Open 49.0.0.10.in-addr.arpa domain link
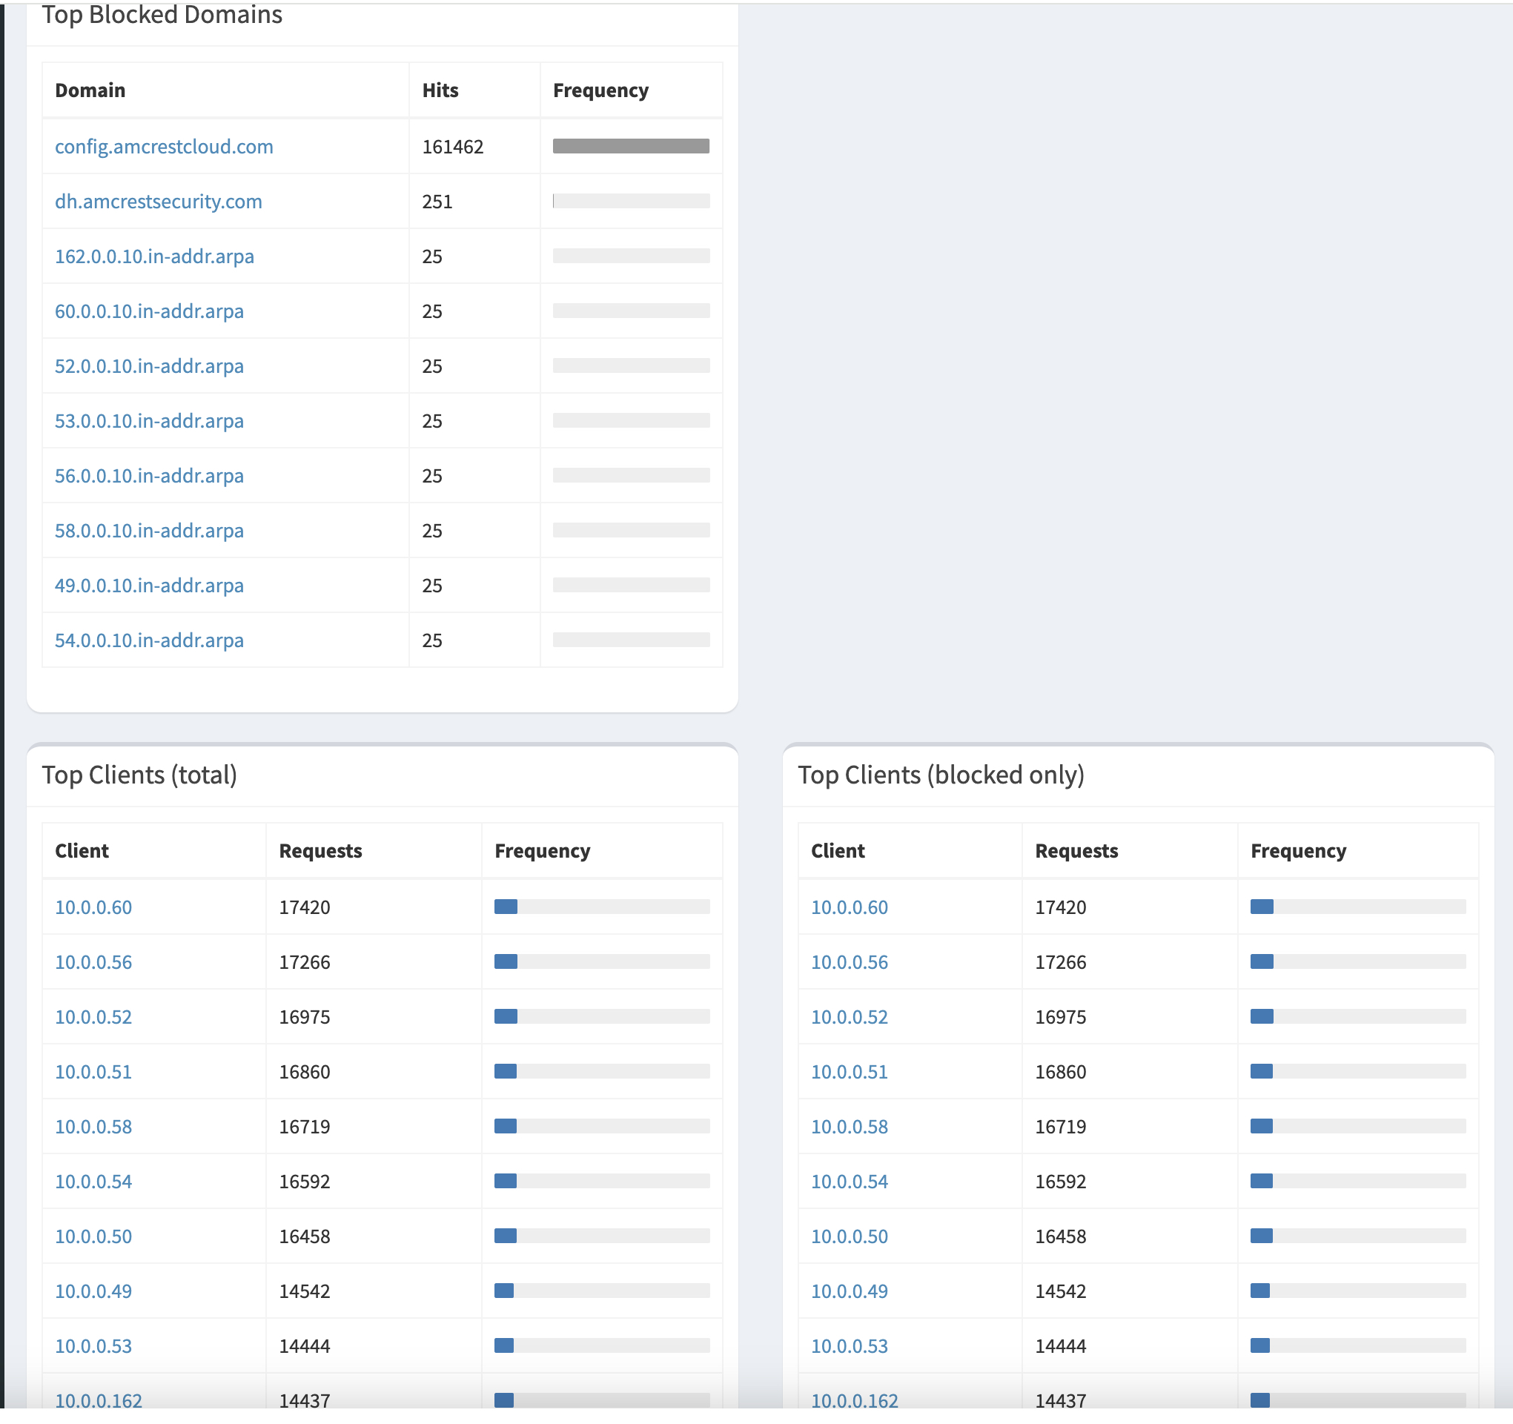This screenshot has width=1513, height=1424. [x=149, y=585]
